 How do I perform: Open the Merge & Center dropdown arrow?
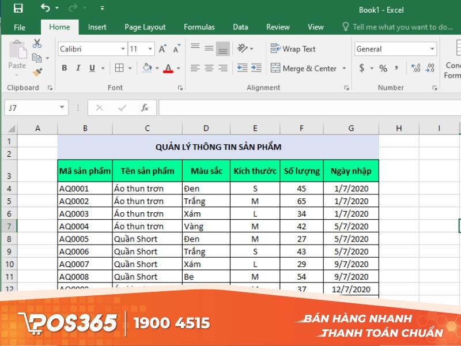(344, 69)
